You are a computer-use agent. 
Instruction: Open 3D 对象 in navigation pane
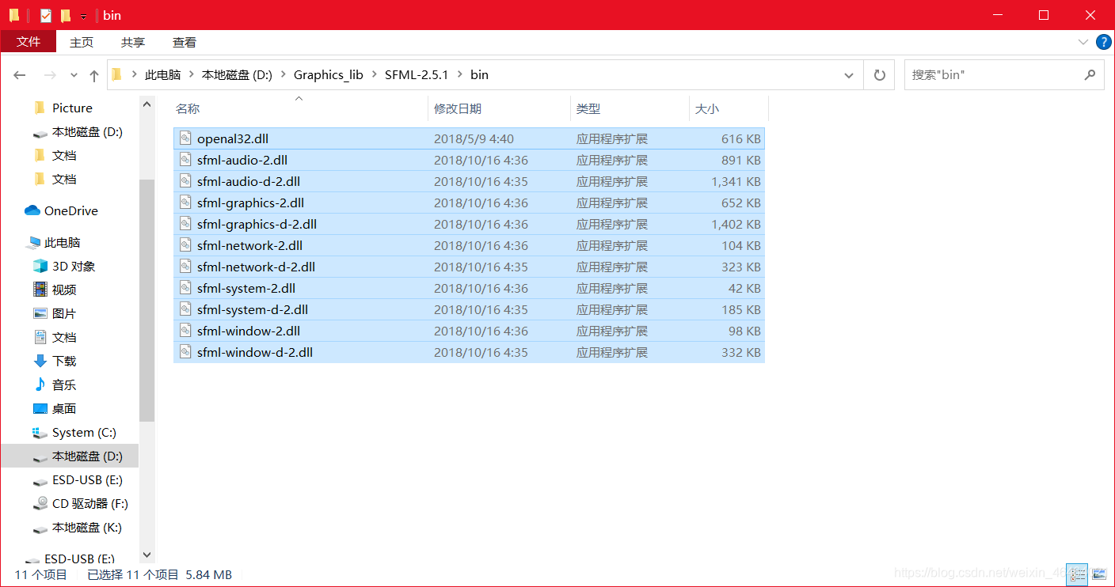[x=74, y=267]
